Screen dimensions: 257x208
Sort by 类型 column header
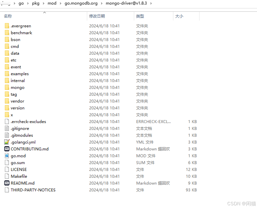(140, 16)
